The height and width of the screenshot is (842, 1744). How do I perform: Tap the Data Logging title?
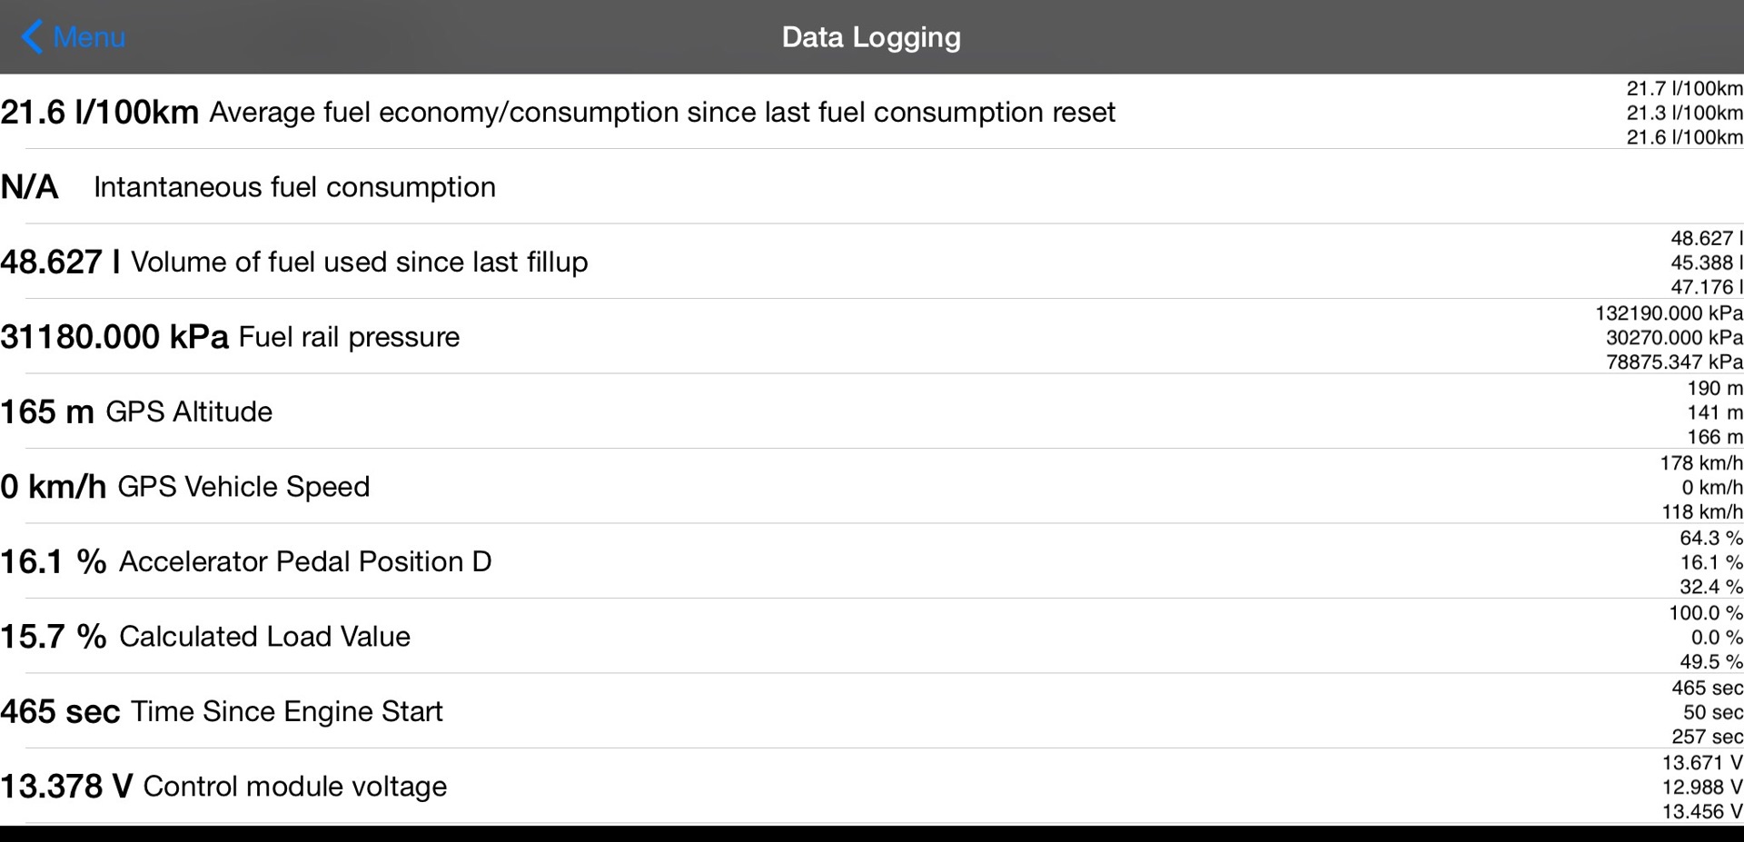(871, 37)
